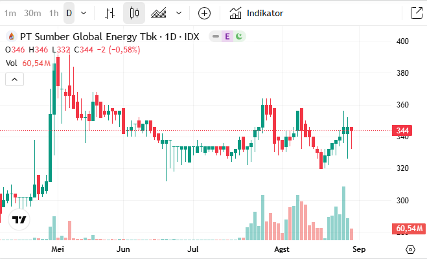Switch to the 1m timeframe
Viewport: 427px width, 259px height.
[10, 13]
